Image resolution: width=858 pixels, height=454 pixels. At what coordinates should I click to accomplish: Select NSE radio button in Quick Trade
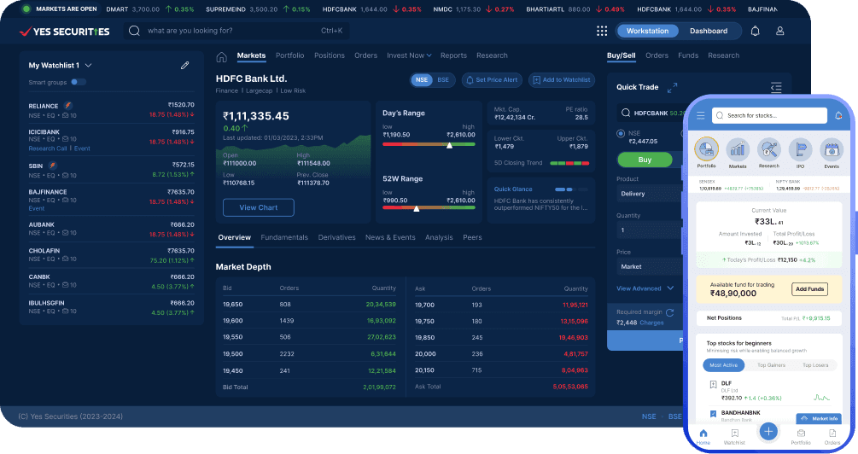pyautogui.click(x=621, y=133)
